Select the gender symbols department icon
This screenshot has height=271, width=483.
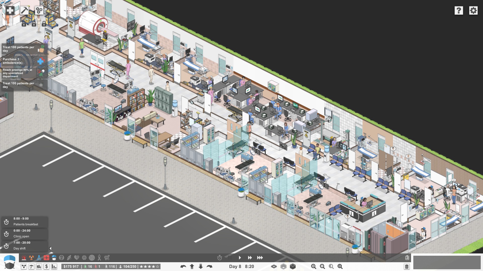107,258
